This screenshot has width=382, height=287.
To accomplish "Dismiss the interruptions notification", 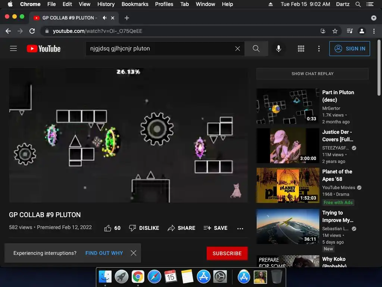I will pos(134,253).
